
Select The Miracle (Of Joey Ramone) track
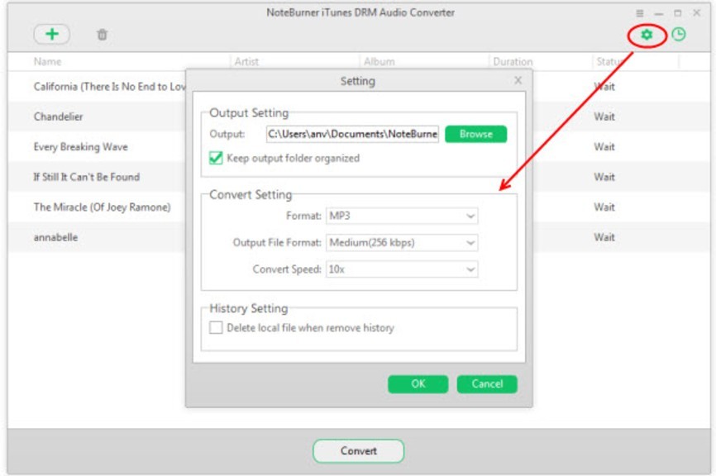(102, 207)
